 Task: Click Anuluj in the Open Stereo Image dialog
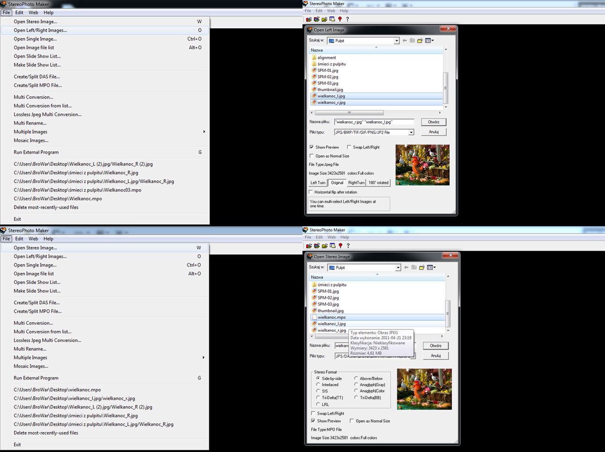tap(435, 356)
